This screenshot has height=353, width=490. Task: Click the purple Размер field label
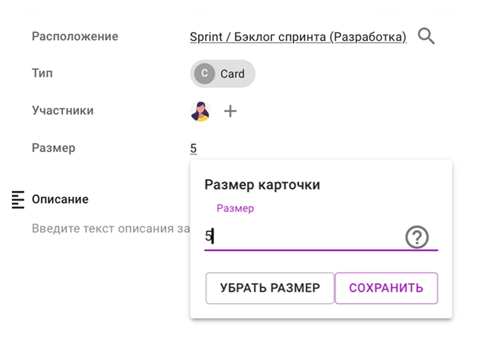(x=235, y=209)
